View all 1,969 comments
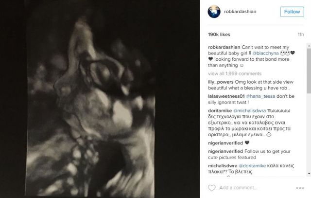Screen dimensions: 311x198 tap(235, 73)
